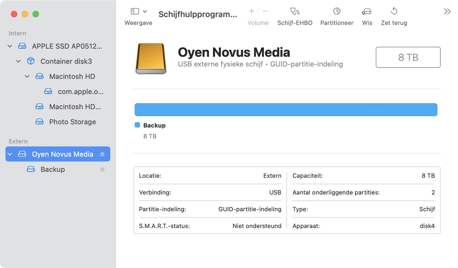Click the Niet ondersteund S.M.A.R.T. value
The width and height of the screenshot is (458, 268).
(257, 226)
